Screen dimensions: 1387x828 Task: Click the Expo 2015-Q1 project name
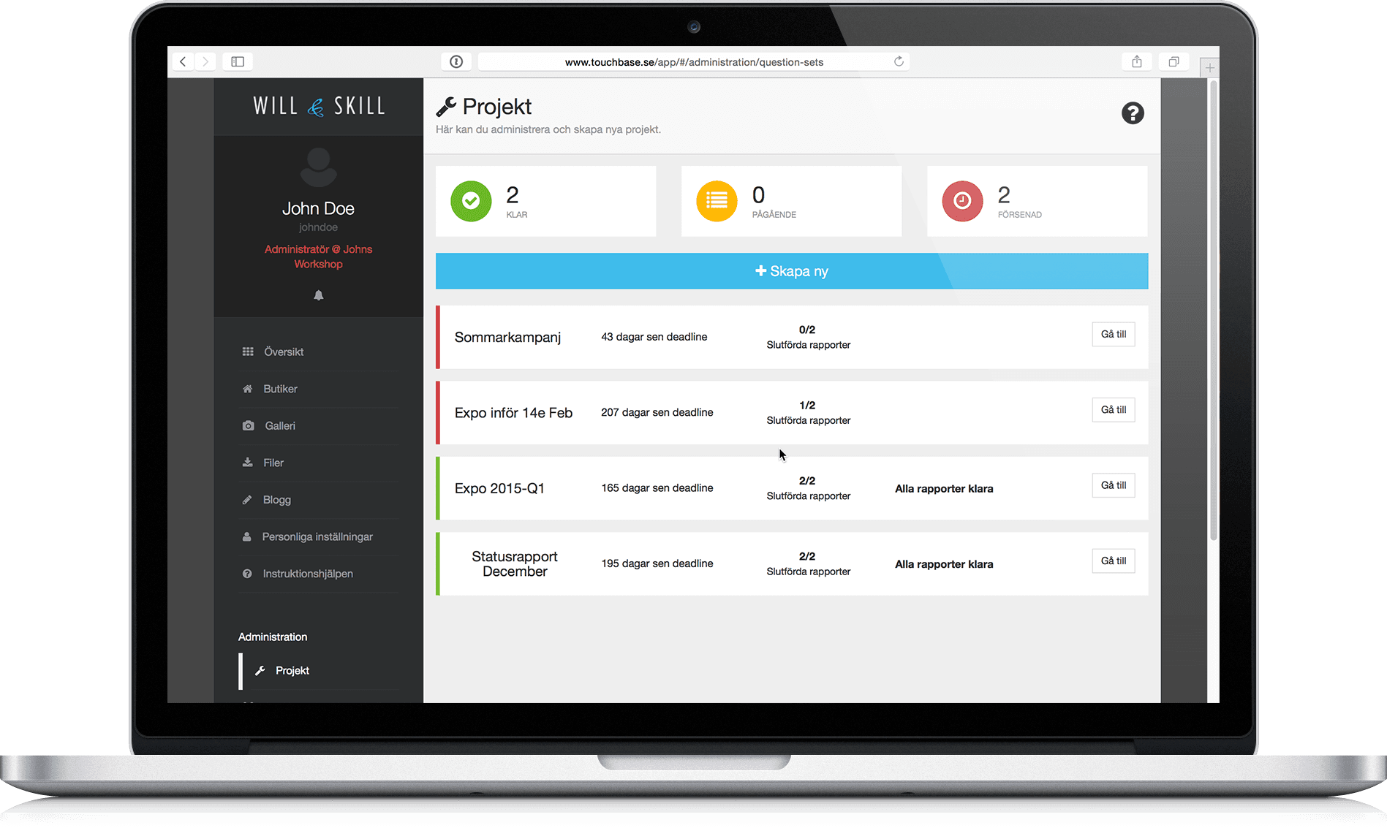coord(499,488)
